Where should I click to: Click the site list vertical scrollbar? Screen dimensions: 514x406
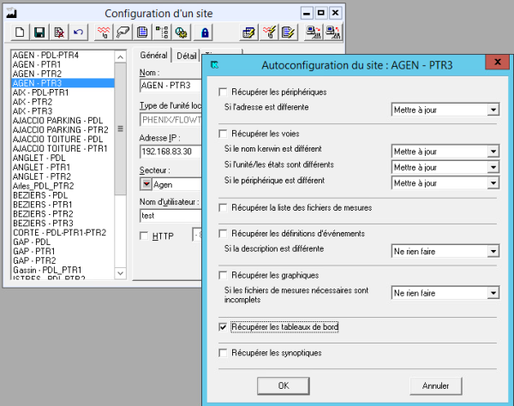(121, 128)
